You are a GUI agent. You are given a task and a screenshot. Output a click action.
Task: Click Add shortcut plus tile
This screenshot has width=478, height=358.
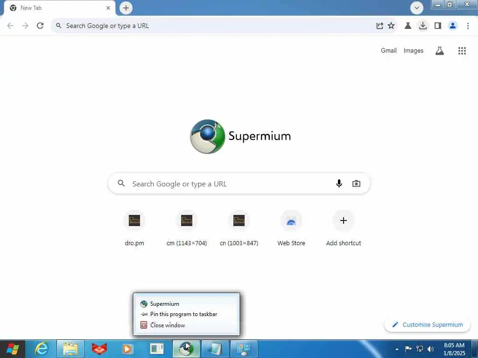point(344,228)
